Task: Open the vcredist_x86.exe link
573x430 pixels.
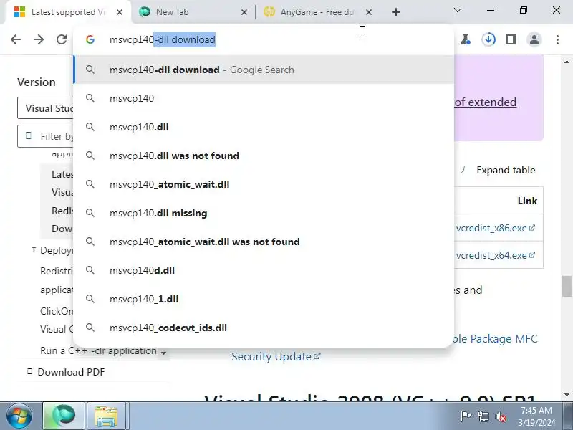Action: click(495, 228)
